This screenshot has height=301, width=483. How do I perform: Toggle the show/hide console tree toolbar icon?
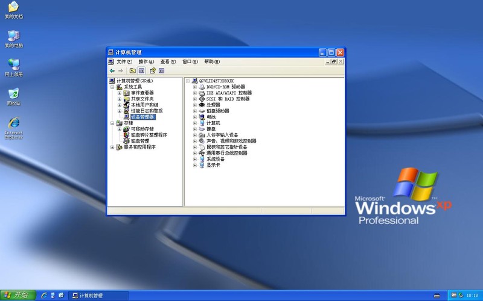(141, 71)
